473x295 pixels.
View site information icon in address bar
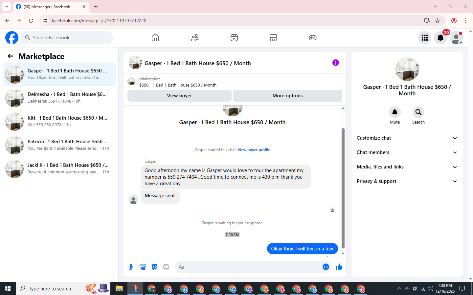pyautogui.click(x=45, y=21)
